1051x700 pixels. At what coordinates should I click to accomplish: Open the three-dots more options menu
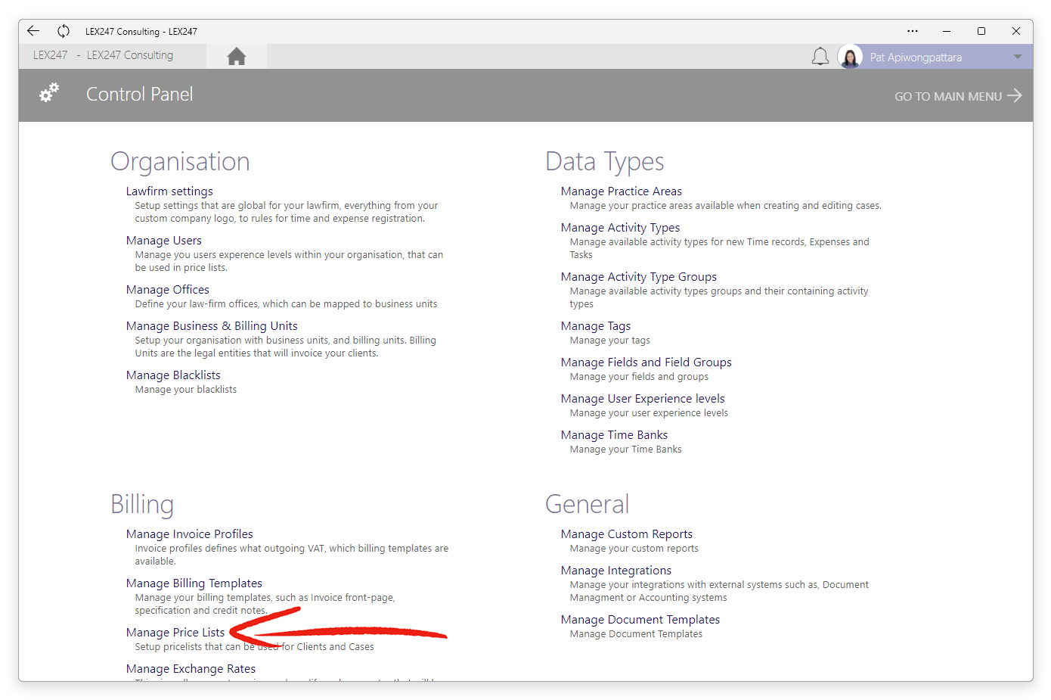point(913,31)
